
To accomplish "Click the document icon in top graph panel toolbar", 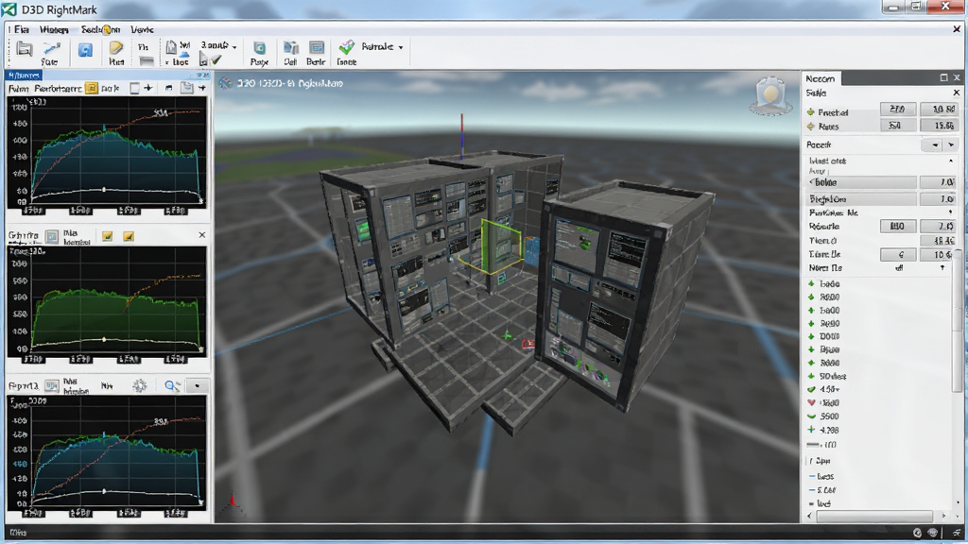I will coord(186,88).
